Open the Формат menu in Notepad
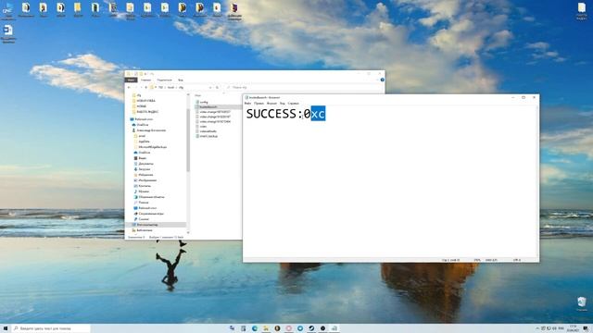The image size is (593, 333). coord(271,103)
